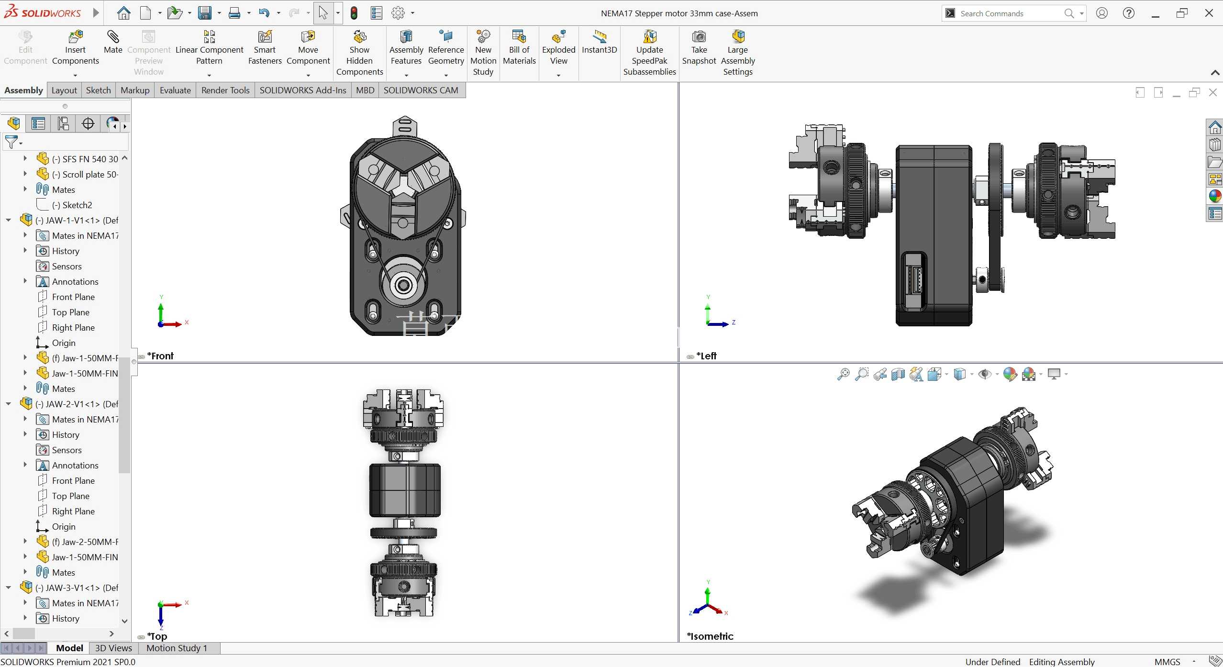
Task: Switch to the 3D Views tab
Action: (x=113, y=648)
